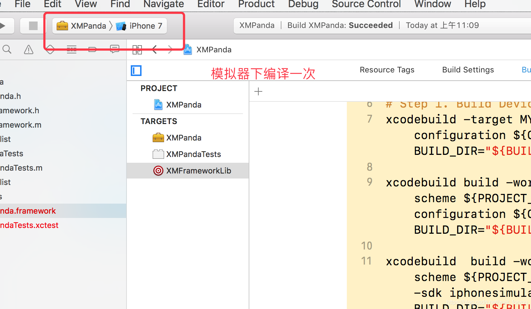
Task: Click the Stop button in the toolbar
Action: pyautogui.click(x=33, y=26)
